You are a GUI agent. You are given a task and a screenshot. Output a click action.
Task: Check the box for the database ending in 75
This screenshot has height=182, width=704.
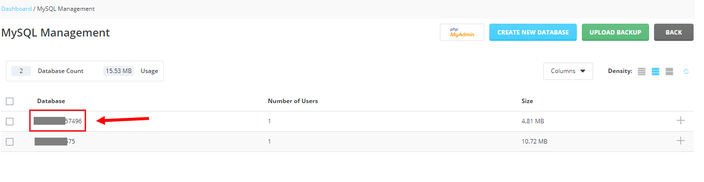pos(9,142)
